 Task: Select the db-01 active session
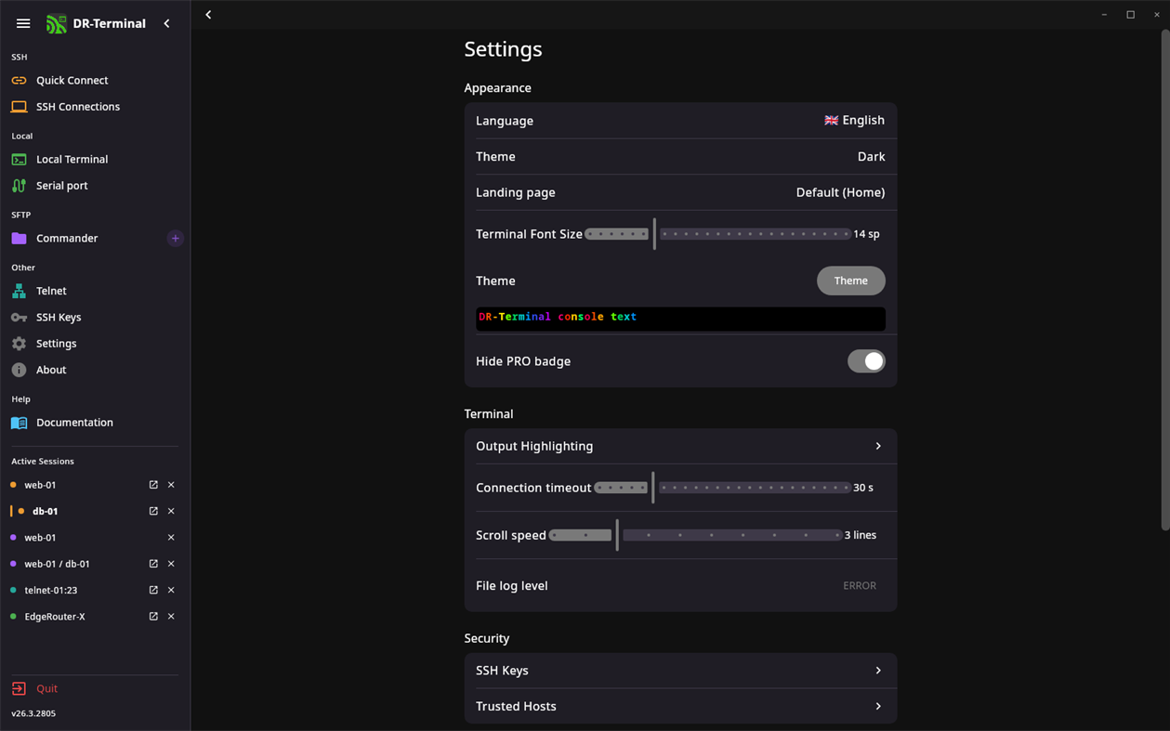point(45,511)
